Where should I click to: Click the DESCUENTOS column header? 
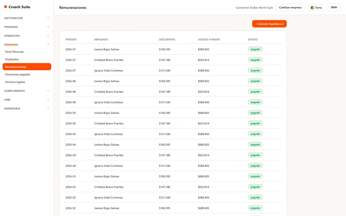(167, 39)
